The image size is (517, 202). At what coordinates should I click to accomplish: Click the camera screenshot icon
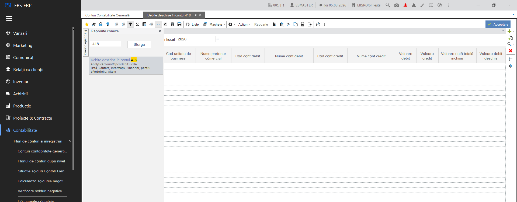point(397,5)
